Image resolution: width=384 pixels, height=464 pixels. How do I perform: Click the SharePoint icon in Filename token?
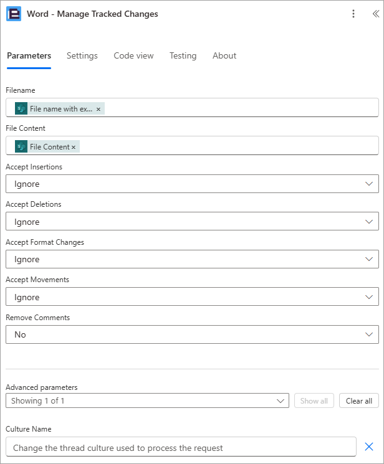pos(21,108)
